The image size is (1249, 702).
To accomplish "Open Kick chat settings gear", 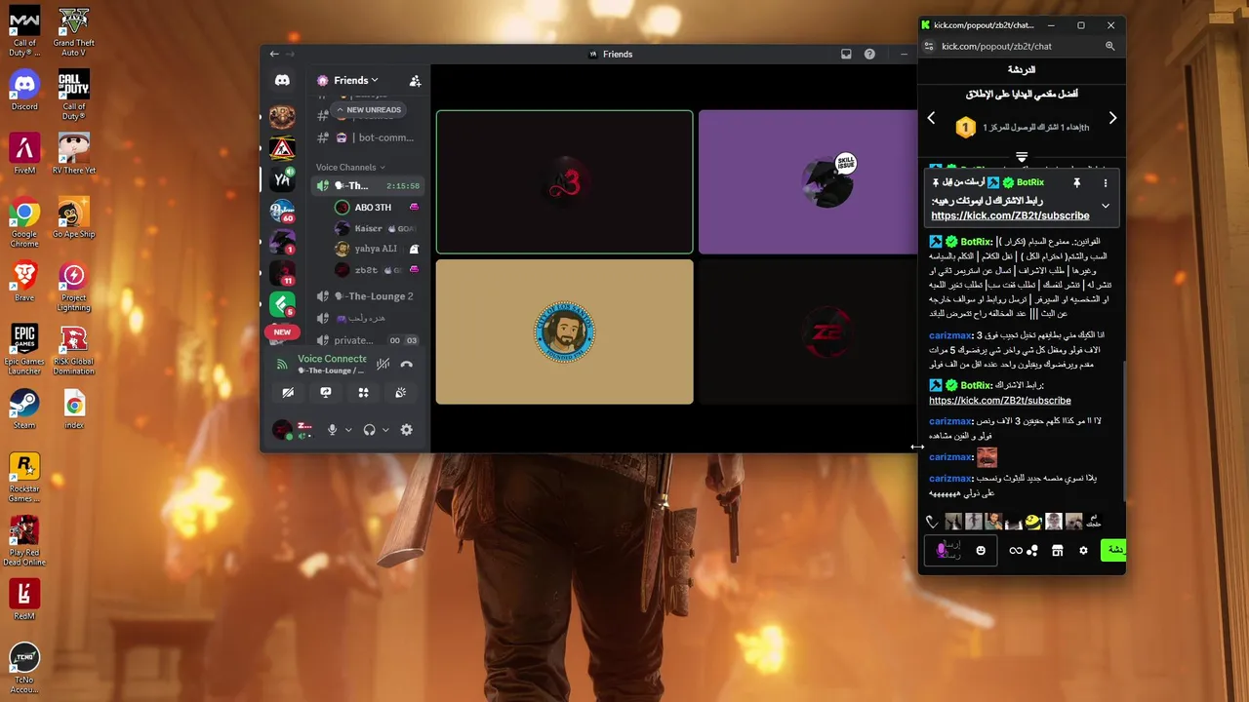I will point(1083,551).
